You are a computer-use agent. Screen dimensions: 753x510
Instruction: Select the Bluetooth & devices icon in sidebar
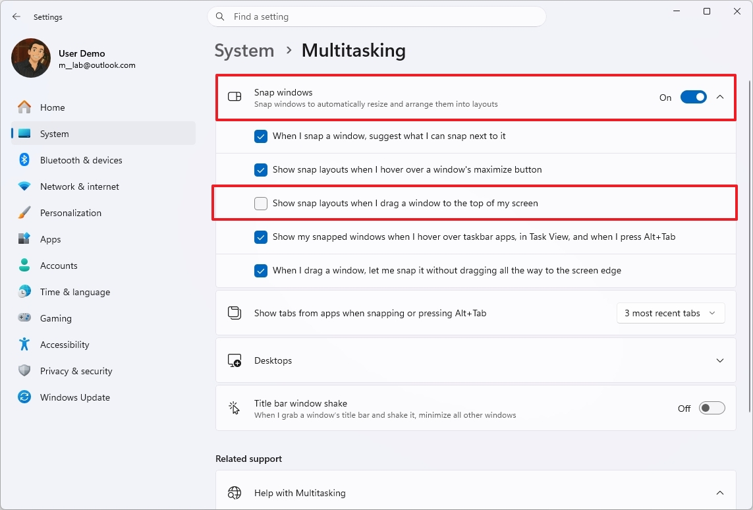pos(24,159)
